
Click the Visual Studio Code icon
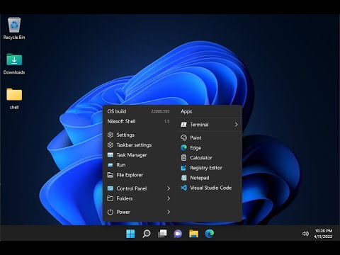pos(183,188)
